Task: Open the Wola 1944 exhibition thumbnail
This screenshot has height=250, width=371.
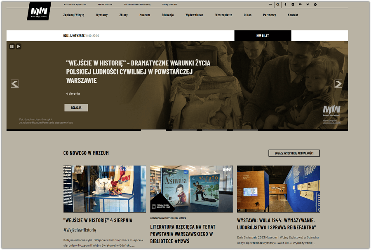Action: click(278, 189)
